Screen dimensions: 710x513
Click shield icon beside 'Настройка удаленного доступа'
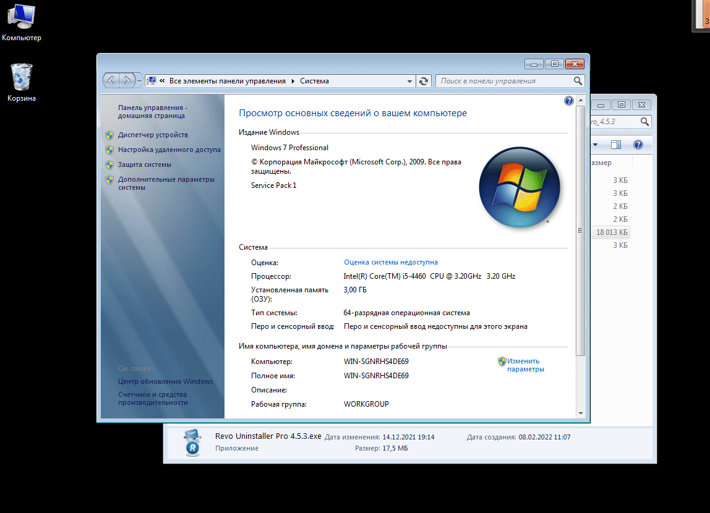(x=109, y=150)
